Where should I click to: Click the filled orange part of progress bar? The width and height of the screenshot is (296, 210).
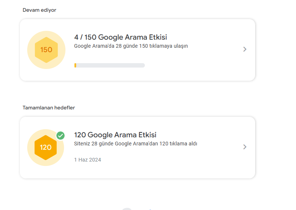[x=75, y=65]
